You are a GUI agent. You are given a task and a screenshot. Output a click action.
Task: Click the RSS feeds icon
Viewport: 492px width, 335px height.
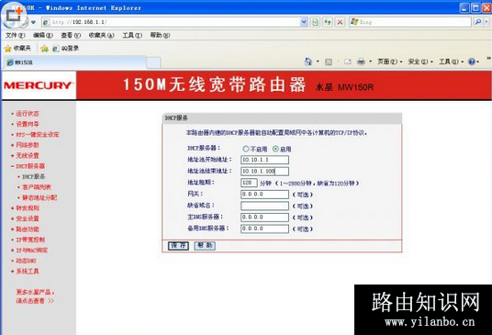(329, 61)
